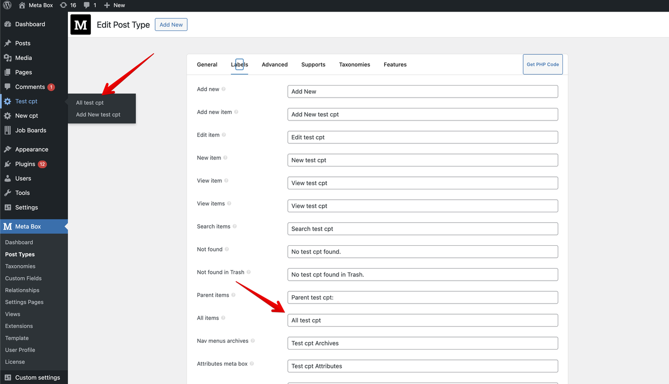
Task: Click the Pages icon in sidebar
Action: [x=7, y=73]
